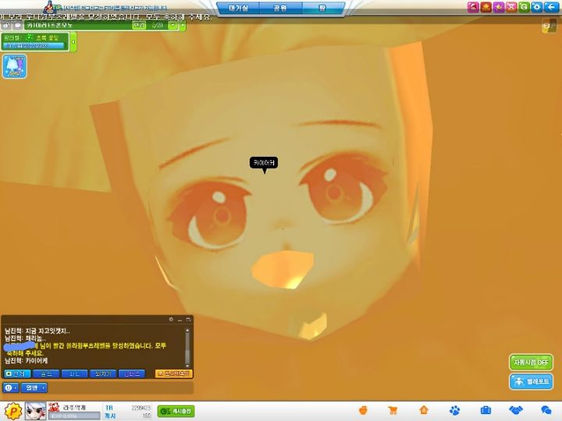Image resolution: width=562 pixels, height=421 pixels.
Task: Open the green G icon menu
Action: 524,7
